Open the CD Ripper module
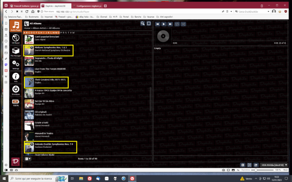The height and width of the screenshot is (182, 292). click(x=15, y=39)
